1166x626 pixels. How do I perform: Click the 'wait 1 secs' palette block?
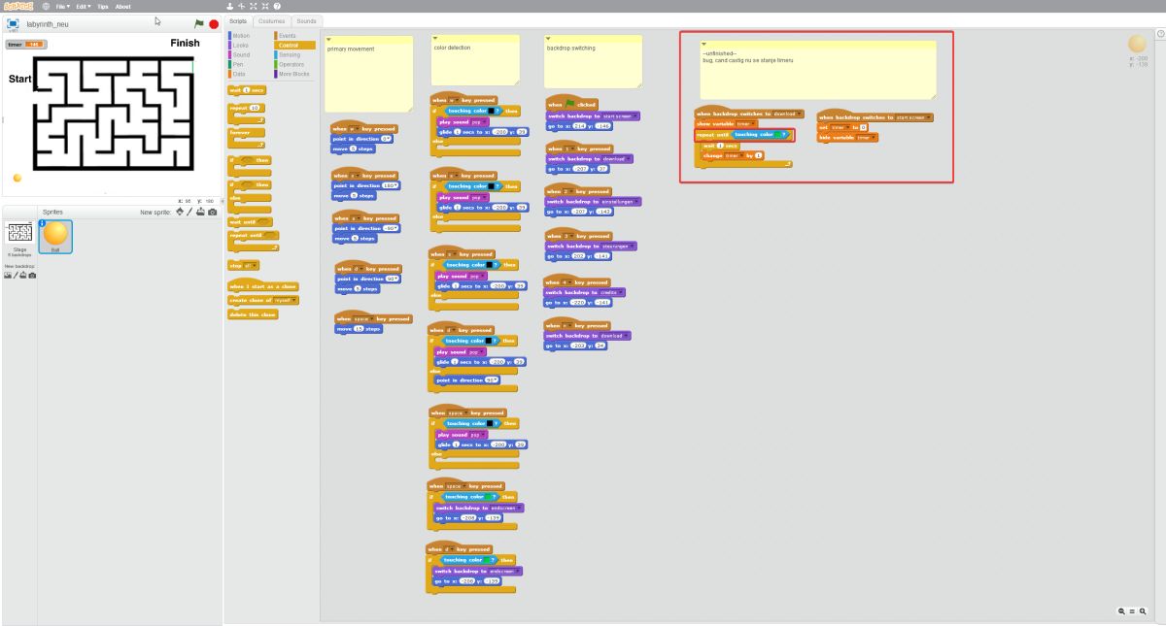point(246,89)
